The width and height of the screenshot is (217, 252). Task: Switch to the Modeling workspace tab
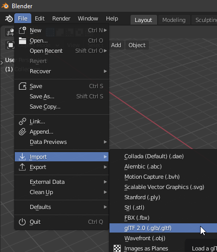click(174, 20)
